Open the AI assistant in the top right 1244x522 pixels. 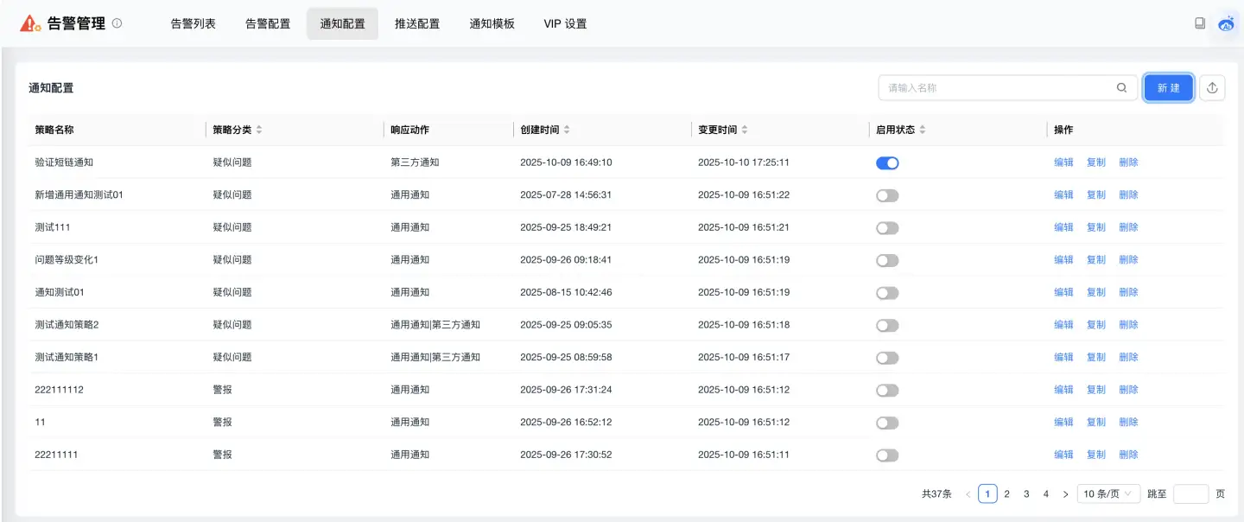[1226, 23]
